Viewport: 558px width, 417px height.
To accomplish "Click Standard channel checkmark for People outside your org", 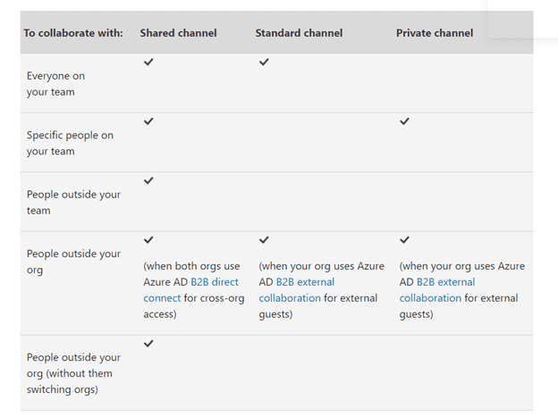I will 264,240.
